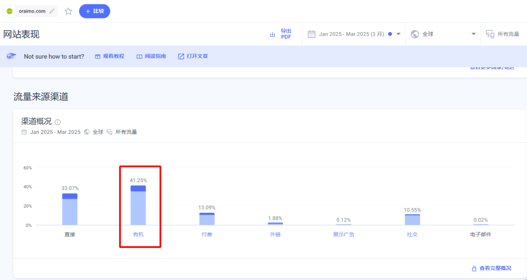Viewport: 527px width, 280px height.
Task: Export report via 导出 PDF button
Action: pos(286,34)
